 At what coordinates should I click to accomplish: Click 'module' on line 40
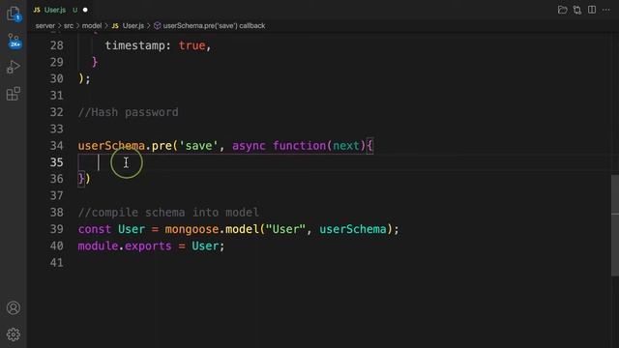[x=98, y=246]
